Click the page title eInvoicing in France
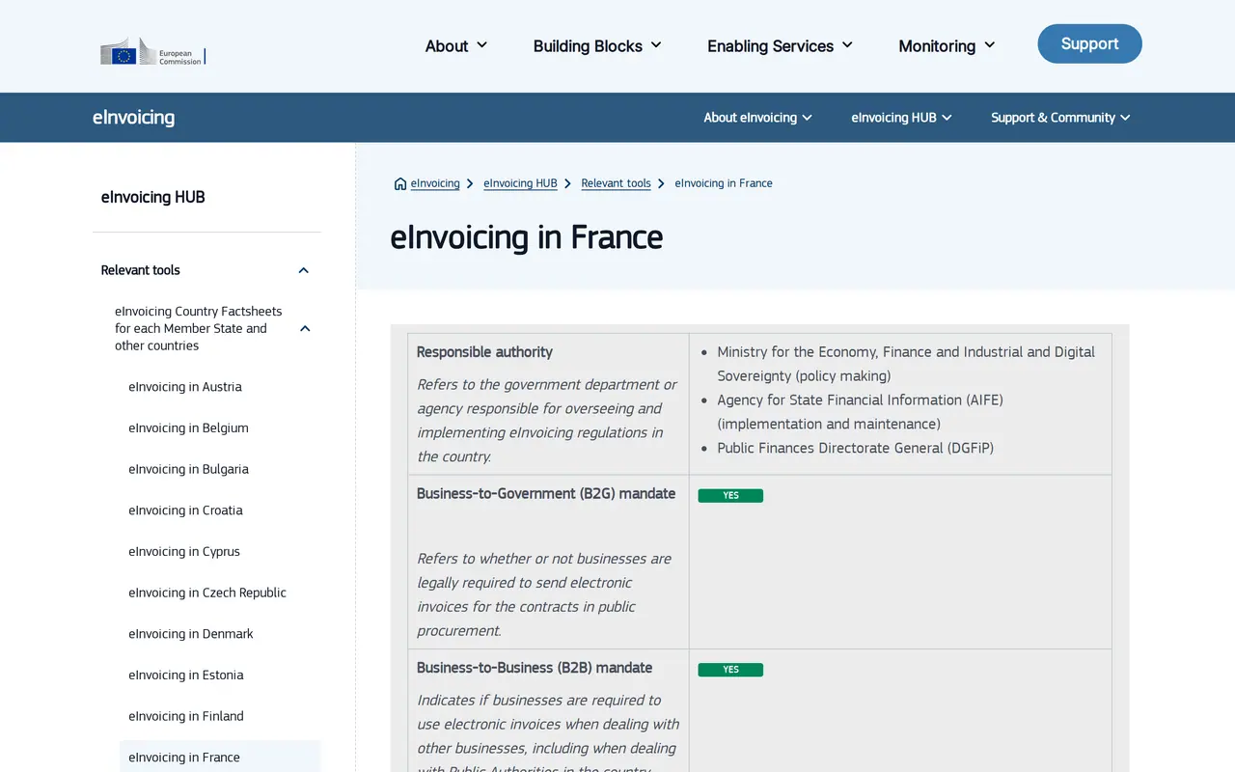The width and height of the screenshot is (1235, 772). pos(526,237)
